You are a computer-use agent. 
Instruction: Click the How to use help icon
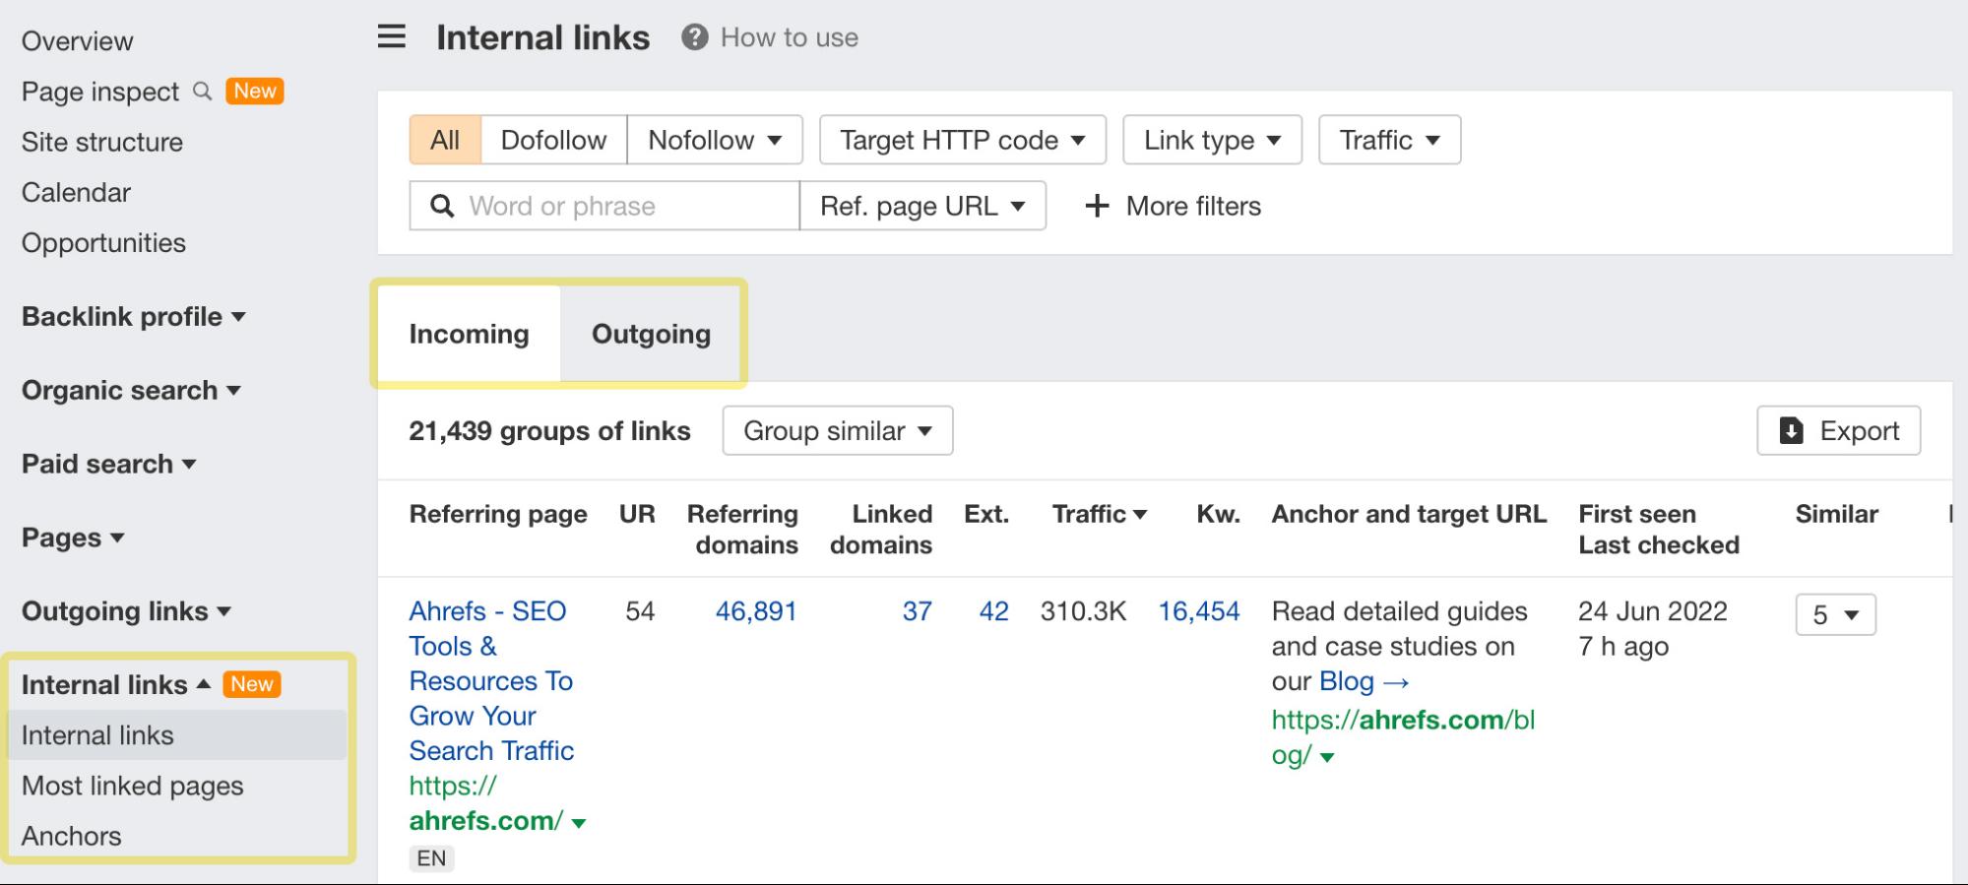tap(694, 37)
